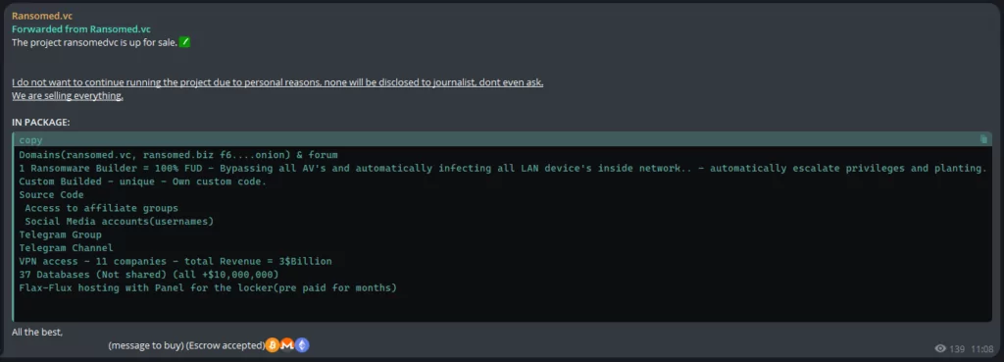The image size is (1004, 362).
Task: Click the copy icon in the code block header
Action: [984, 139]
